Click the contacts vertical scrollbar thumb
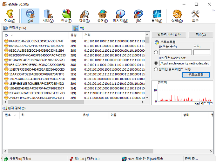The image size is (216, 162). (147, 40)
